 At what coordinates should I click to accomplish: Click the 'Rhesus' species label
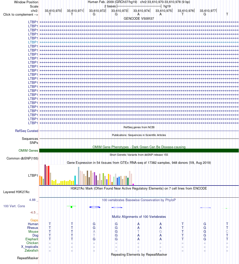pos(33,228)
